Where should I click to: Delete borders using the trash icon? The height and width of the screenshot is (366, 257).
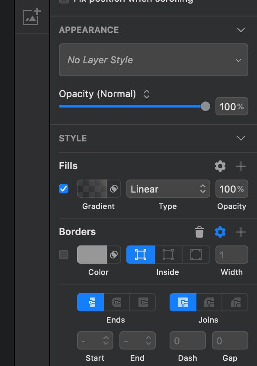(x=199, y=232)
